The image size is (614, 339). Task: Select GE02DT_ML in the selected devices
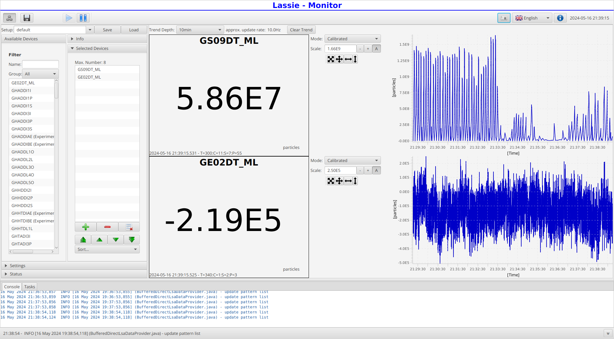point(107,77)
